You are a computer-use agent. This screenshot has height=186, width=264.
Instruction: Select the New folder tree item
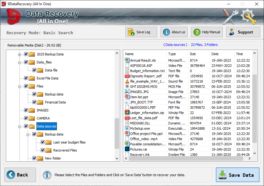[53, 158]
